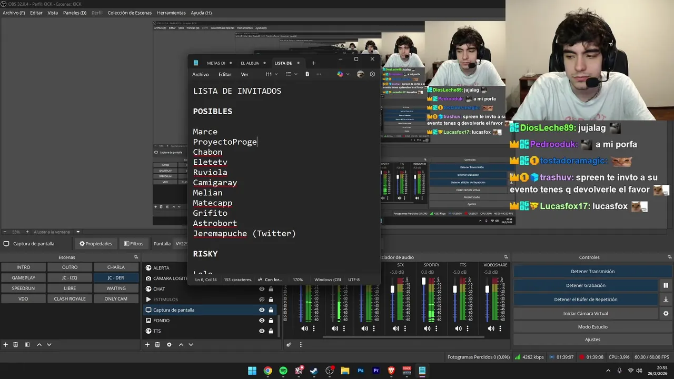This screenshot has height=379, width=674.
Task: Move the selected source down
Action: coord(191,345)
